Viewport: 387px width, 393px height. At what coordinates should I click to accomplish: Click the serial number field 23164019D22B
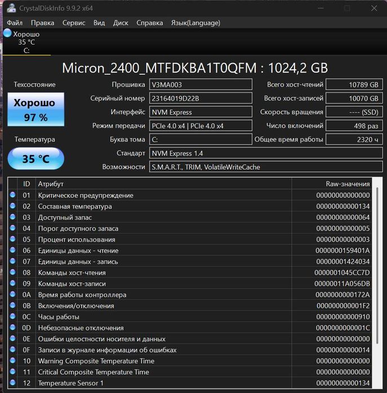(201, 98)
